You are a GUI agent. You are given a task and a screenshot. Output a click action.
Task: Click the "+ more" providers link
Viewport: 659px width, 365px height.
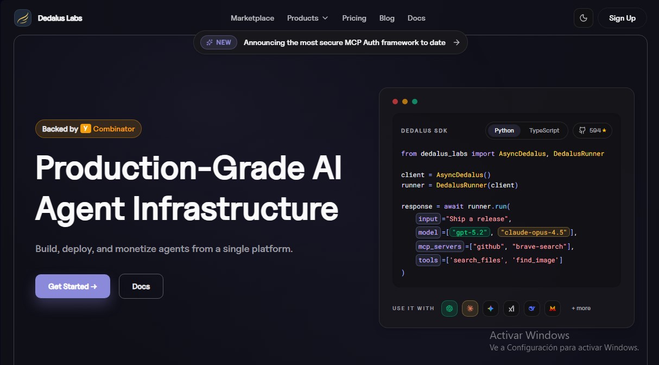point(581,309)
